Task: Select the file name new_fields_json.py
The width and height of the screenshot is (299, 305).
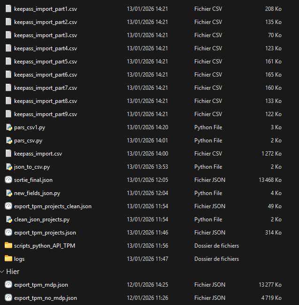Action: click(x=37, y=193)
